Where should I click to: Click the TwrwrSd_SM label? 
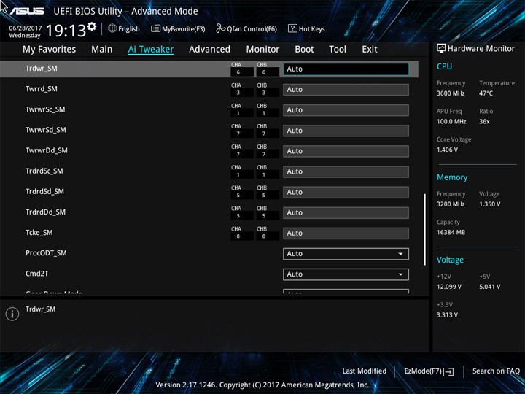(45, 130)
